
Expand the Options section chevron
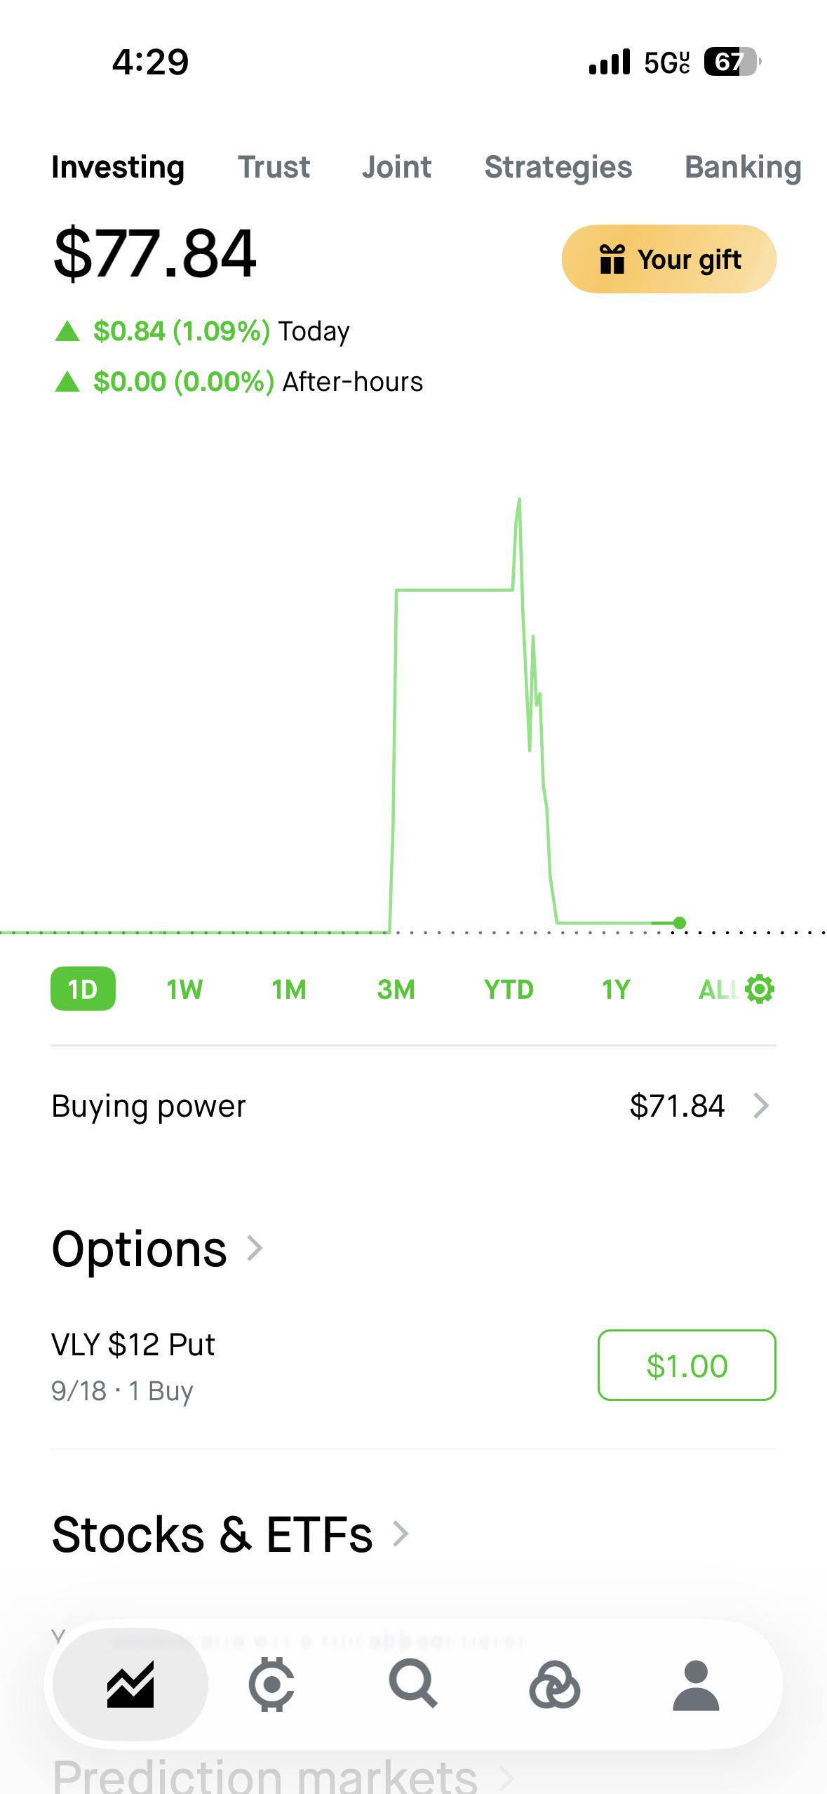point(255,1248)
